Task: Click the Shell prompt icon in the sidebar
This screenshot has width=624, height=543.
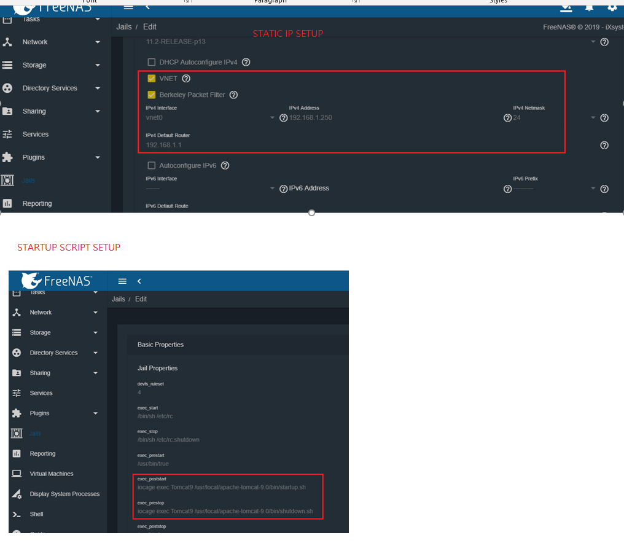Action: [17, 514]
